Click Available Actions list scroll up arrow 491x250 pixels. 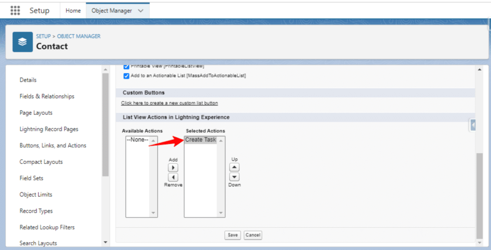[x=153, y=141]
